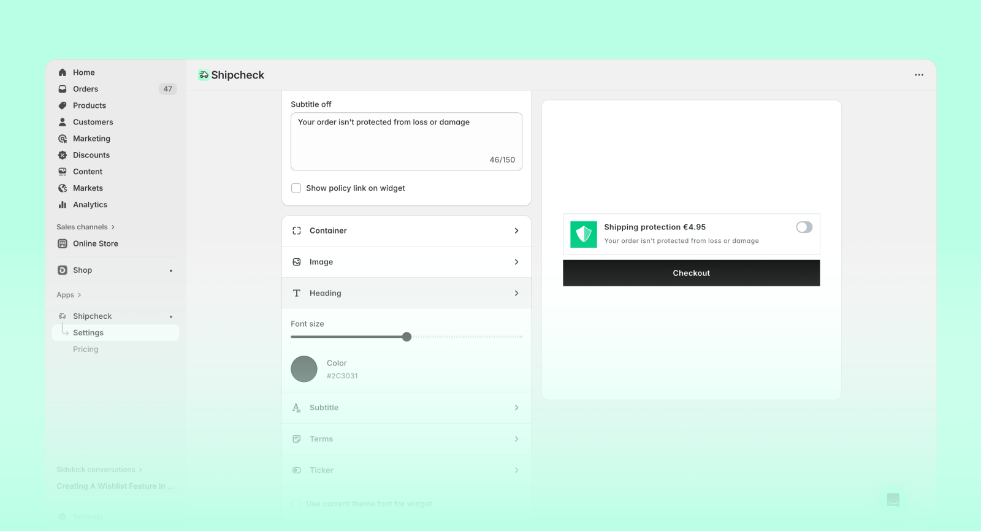Expand the Ticker section chevron

516,470
